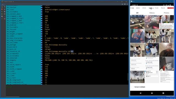
Task: Switch to the Photos tab in gallery
Action: (166, 13)
